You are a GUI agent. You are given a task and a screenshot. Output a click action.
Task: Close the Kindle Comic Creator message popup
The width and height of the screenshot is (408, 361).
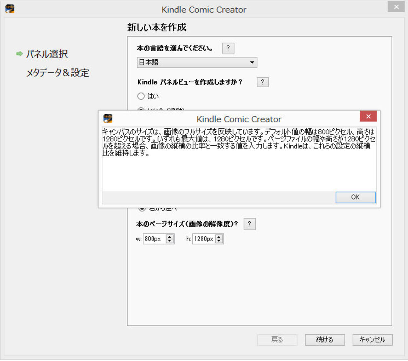(368, 116)
